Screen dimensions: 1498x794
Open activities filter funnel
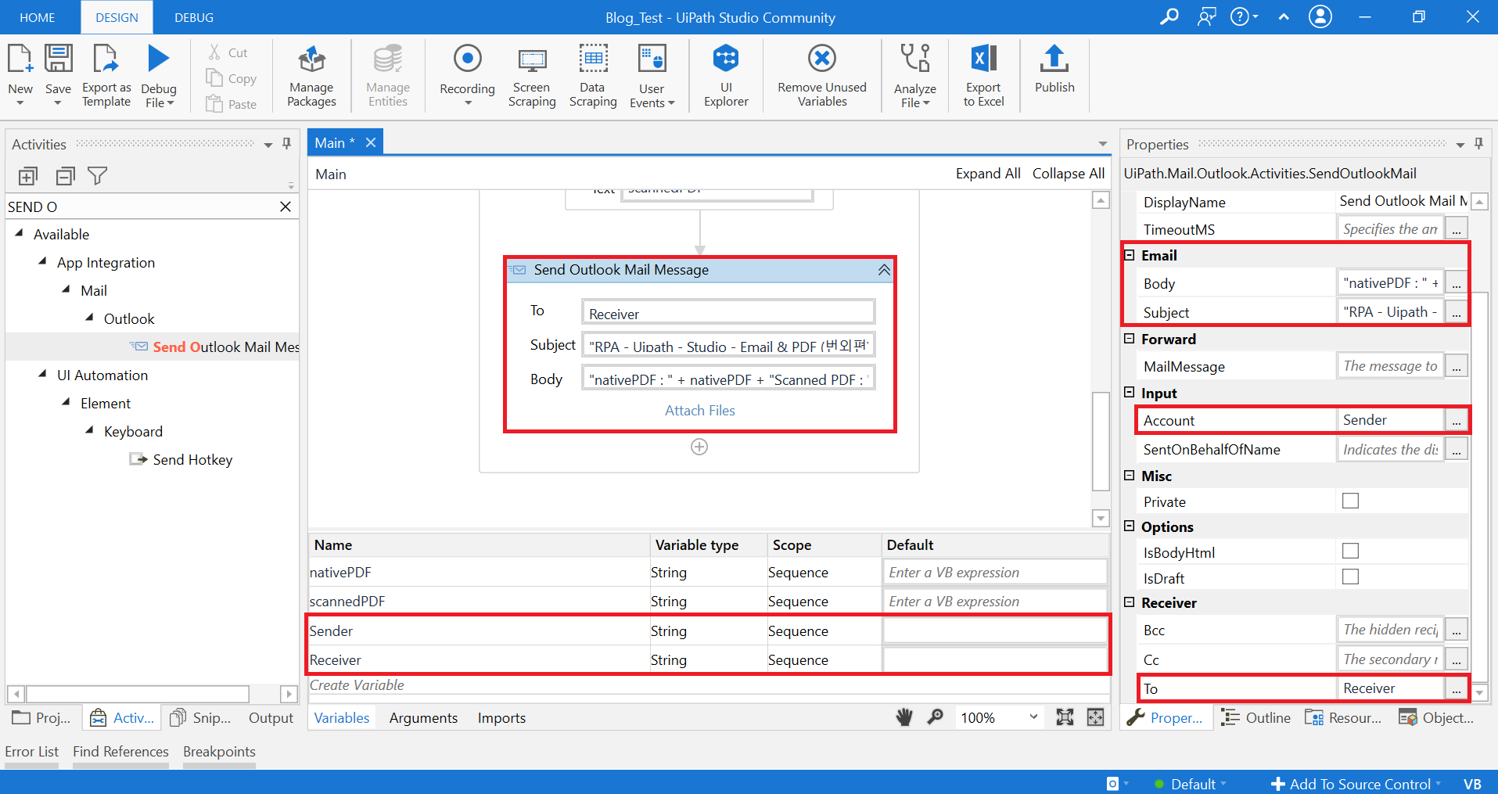[x=97, y=176]
